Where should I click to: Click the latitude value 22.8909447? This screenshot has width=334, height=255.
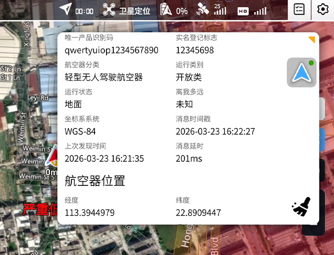198,212
